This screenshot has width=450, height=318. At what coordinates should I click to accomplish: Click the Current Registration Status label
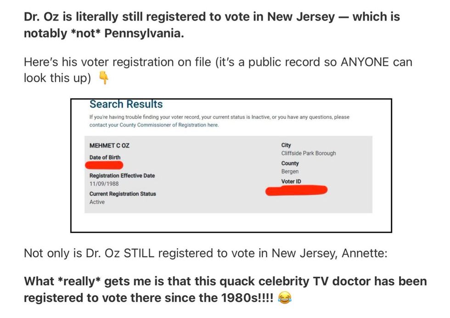123,194
